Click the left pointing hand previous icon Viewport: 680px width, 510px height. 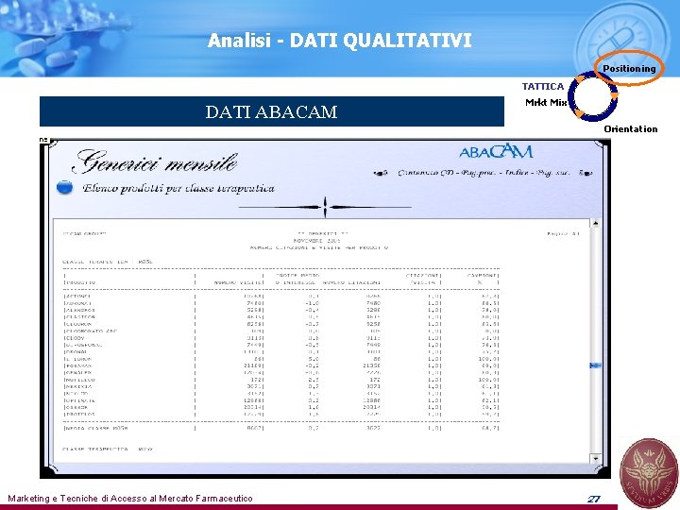tap(381, 173)
